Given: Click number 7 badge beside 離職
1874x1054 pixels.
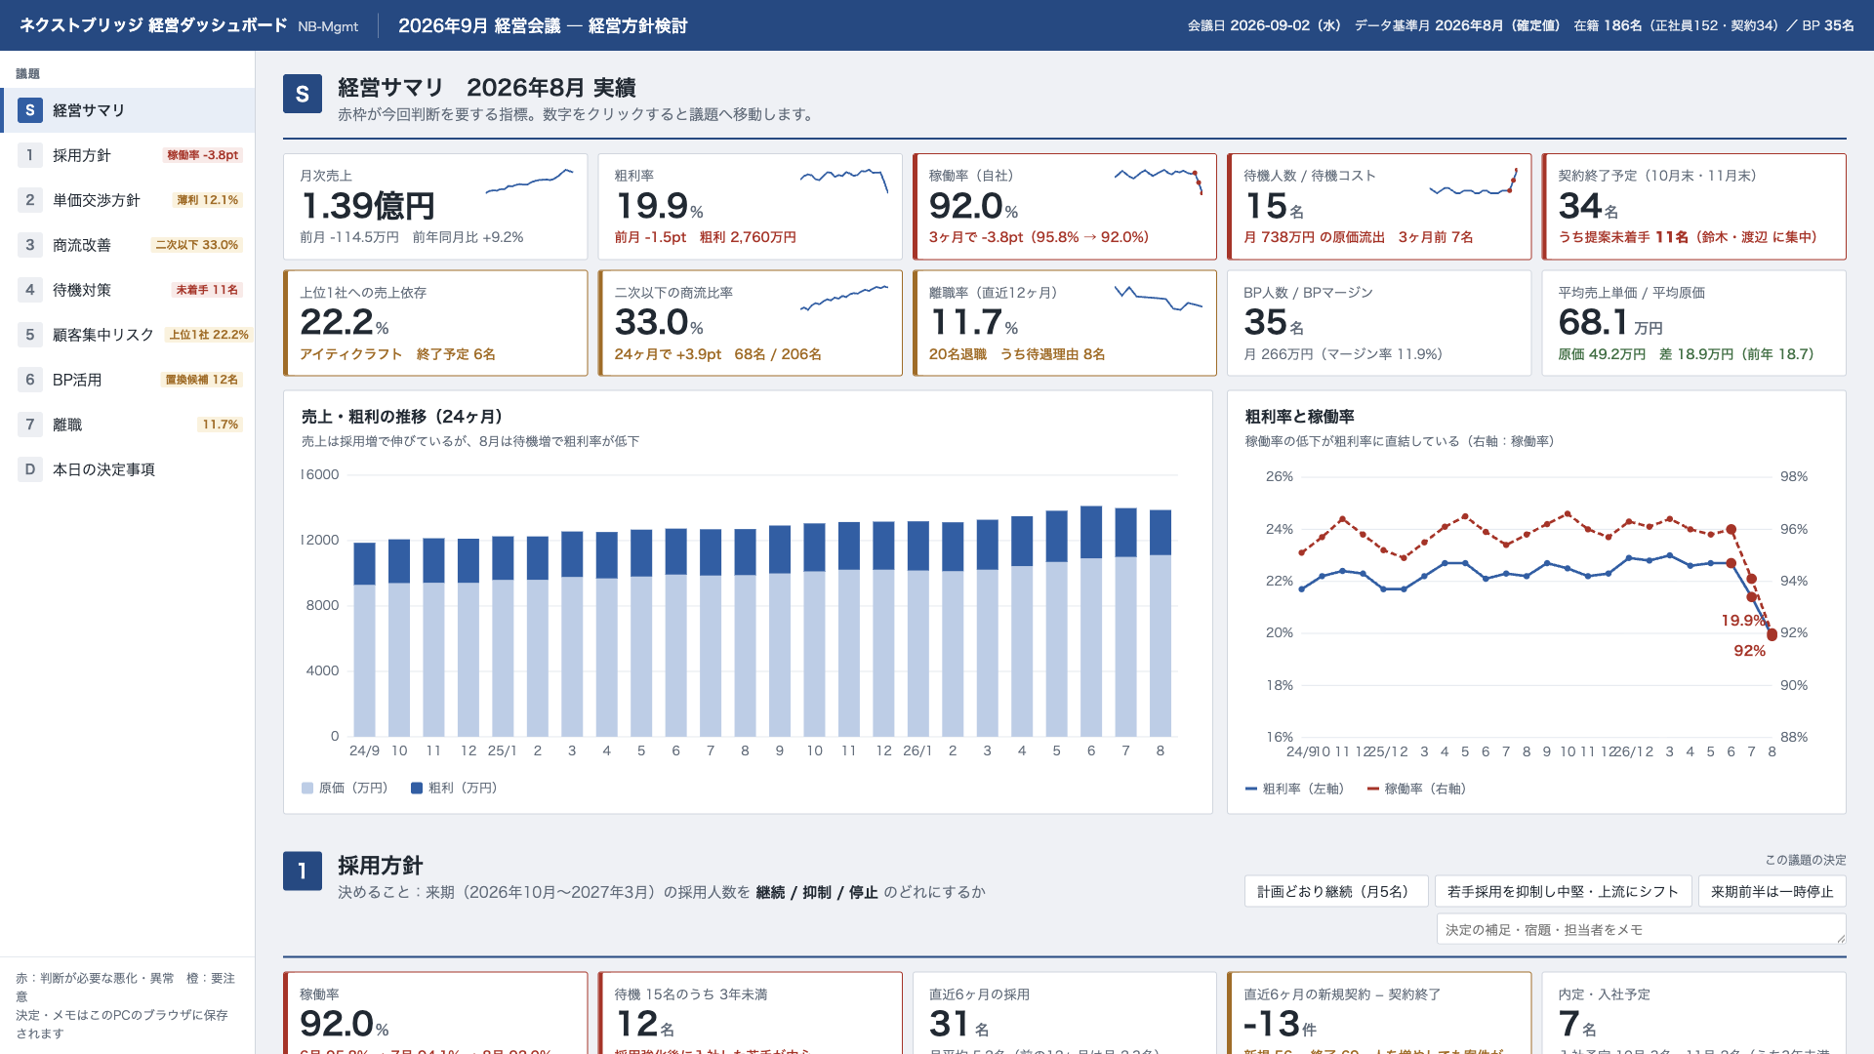Looking at the screenshot, I should tap(30, 425).
